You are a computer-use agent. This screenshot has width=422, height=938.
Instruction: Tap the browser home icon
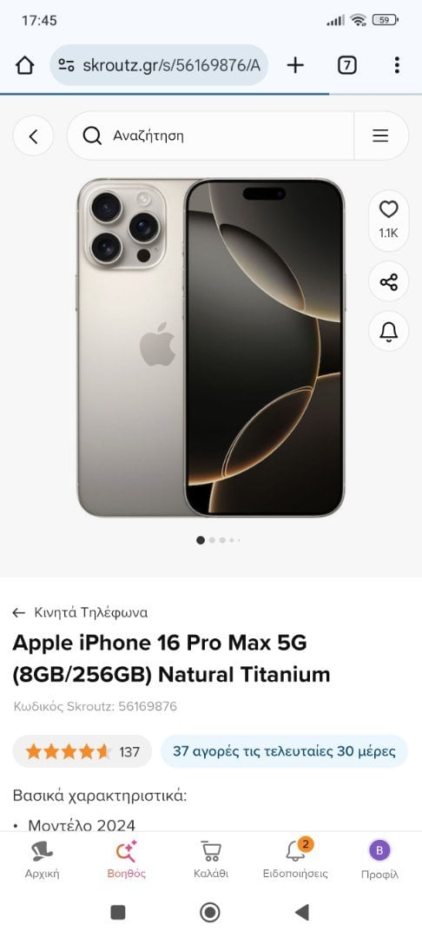click(x=24, y=65)
